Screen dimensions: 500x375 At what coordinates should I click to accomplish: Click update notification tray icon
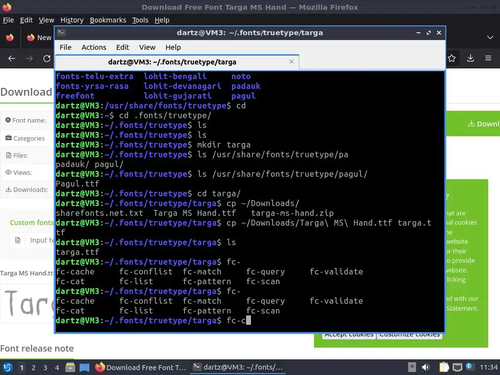[x=469, y=366]
